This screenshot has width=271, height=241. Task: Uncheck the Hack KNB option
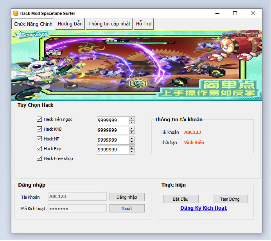pyautogui.click(x=39, y=129)
